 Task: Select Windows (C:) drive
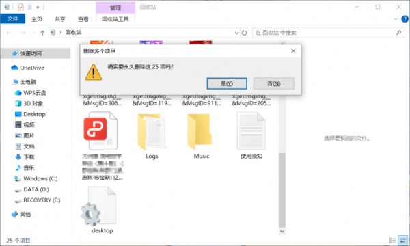click(36, 178)
